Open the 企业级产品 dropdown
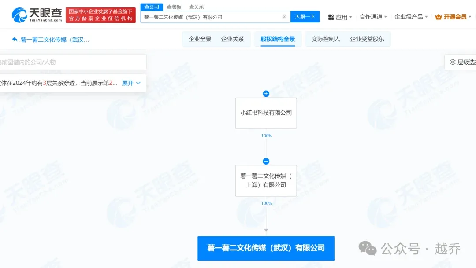476x268 pixels. point(411,17)
